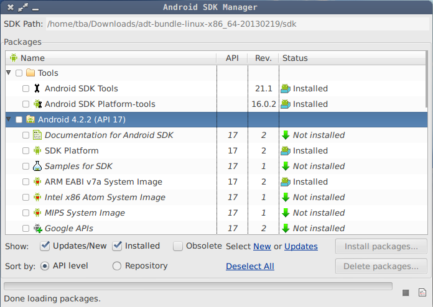The image size is (433, 307).
Task: Click the Documentation for Android SDK icon
Action: point(37,135)
